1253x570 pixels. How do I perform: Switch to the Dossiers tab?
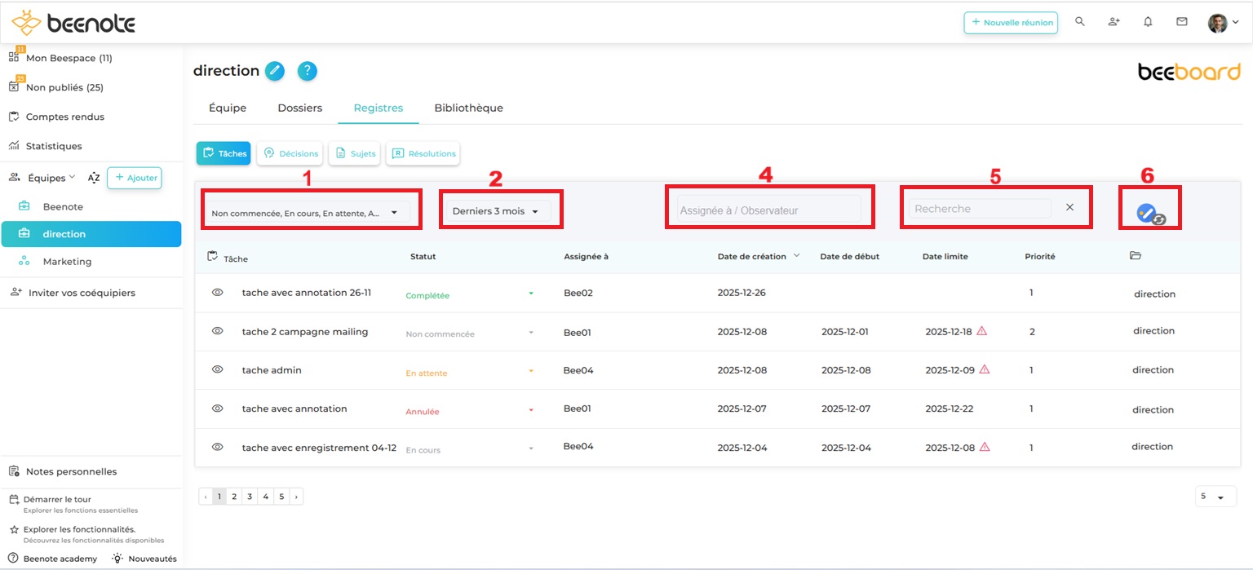tap(299, 108)
